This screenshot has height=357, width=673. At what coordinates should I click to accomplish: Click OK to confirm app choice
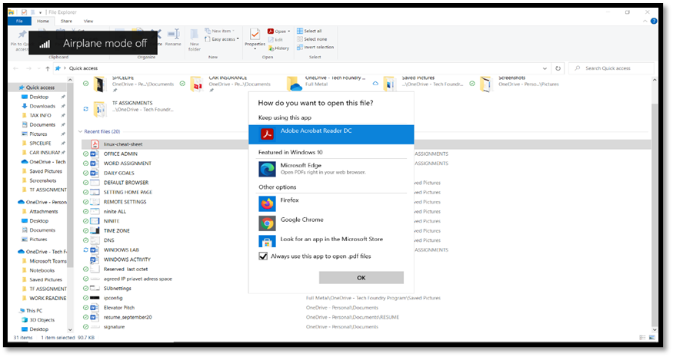point(361,278)
